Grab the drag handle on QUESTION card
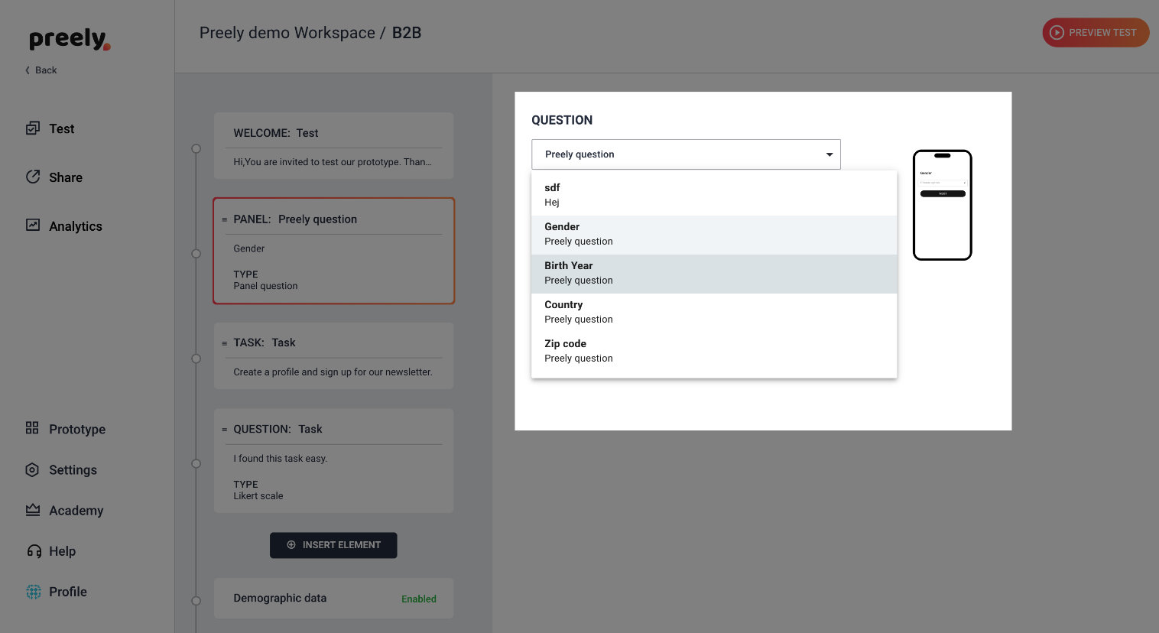 224,430
